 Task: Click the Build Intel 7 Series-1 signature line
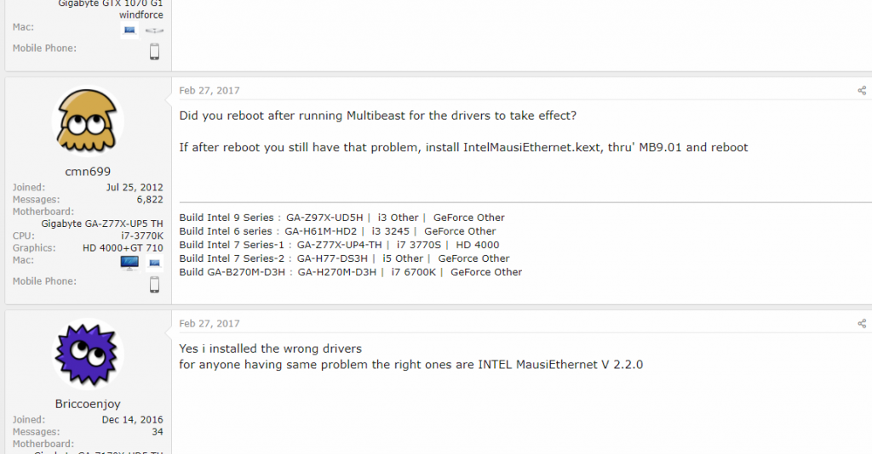(339, 245)
